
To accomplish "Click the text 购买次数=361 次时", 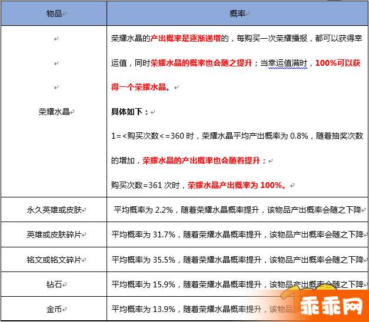I will [145, 185].
